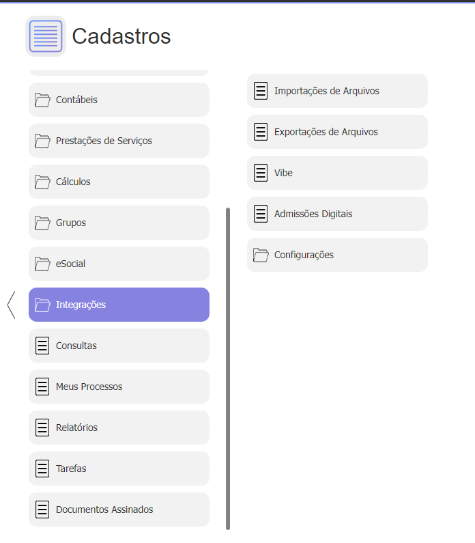The width and height of the screenshot is (475, 543).
Task: Collapse the menu using the left chevron arrow
Action: tap(12, 305)
